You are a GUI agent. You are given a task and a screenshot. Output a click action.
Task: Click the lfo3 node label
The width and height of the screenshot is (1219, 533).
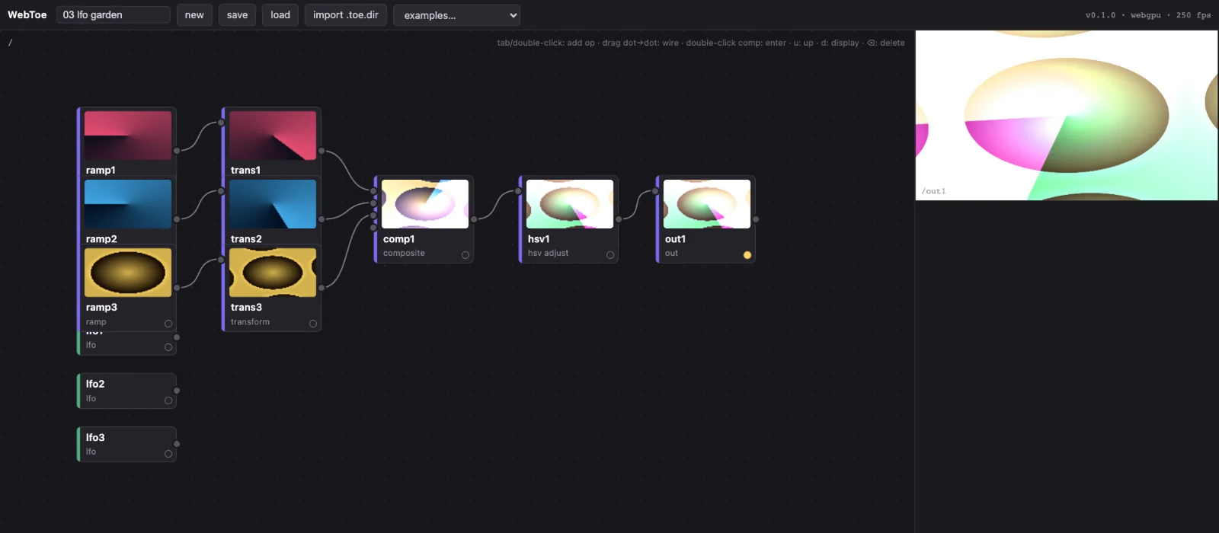pos(95,437)
